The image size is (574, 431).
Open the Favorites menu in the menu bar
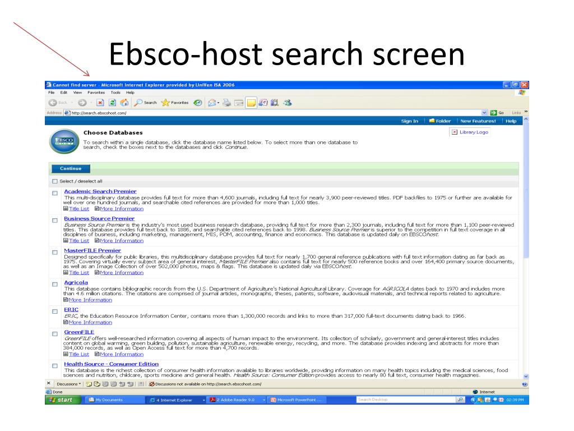96,93
